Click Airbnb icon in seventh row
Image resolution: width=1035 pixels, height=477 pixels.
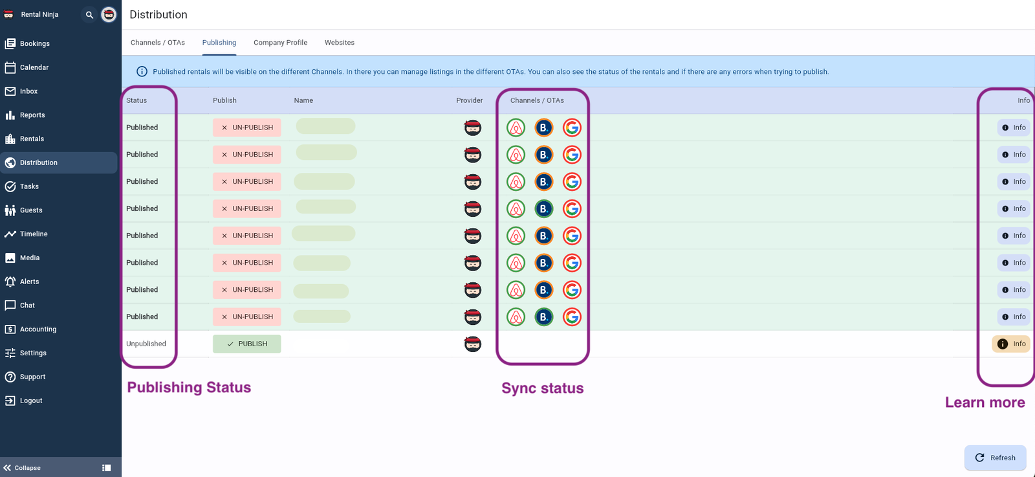click(516, 290)
